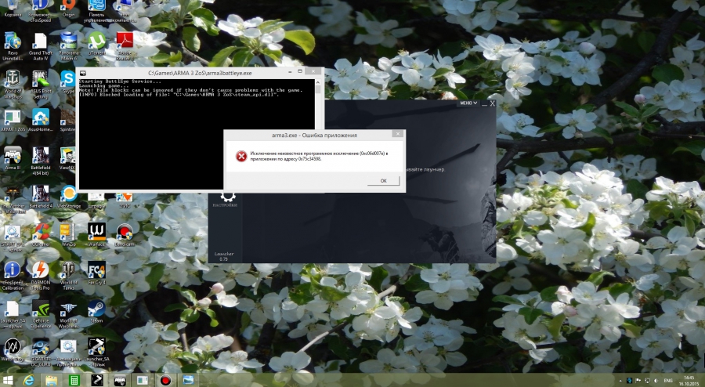The height and width of the screenshot is (387, 705).
Task: Open ARMA 3 ZoS desktop shortcut
Action: click(13, 121)
